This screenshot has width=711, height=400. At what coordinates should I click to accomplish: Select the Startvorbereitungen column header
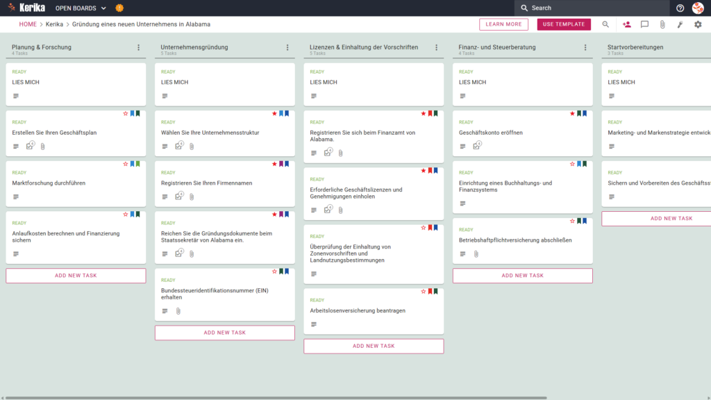pyautogui.click(x=635, y=47)
